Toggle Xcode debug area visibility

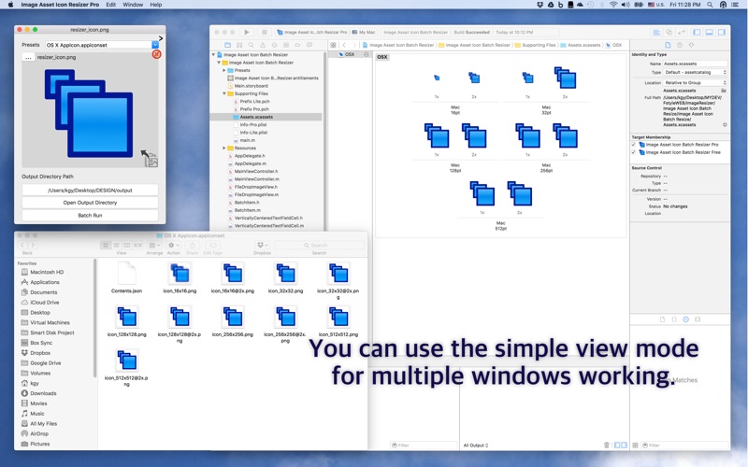click(x=710, y=32)
